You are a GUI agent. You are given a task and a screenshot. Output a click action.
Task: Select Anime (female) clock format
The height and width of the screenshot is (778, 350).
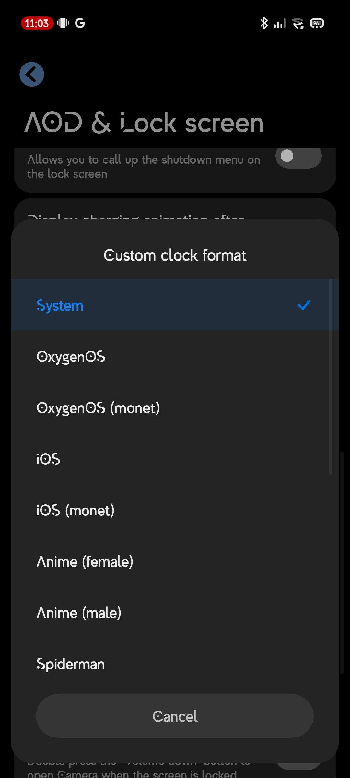click(x=85, y=561)
